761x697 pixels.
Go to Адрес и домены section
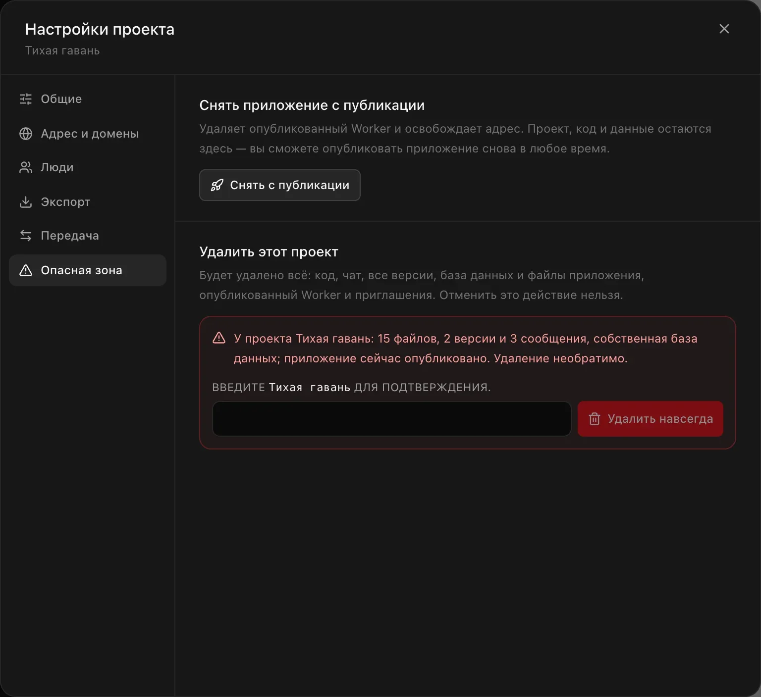click(88, 134)
